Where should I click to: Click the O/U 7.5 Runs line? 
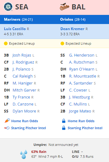pyautogui.click(x=83, y=157)
